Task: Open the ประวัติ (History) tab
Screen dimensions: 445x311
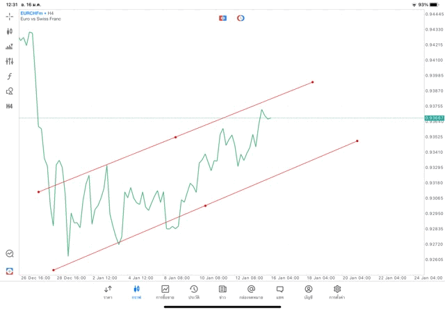Action: tap(194, 292)
